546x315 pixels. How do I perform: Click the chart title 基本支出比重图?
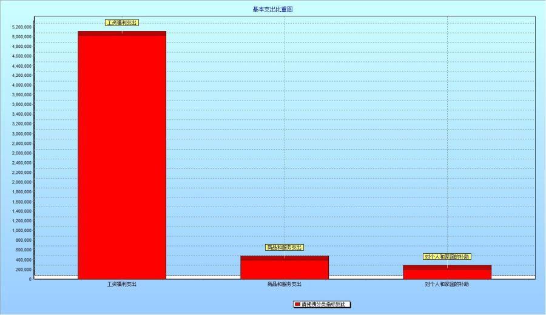(273, 10)
